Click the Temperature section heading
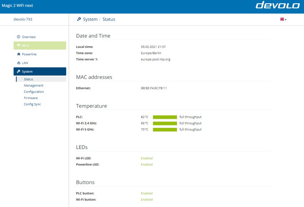 tap(91, 106)
